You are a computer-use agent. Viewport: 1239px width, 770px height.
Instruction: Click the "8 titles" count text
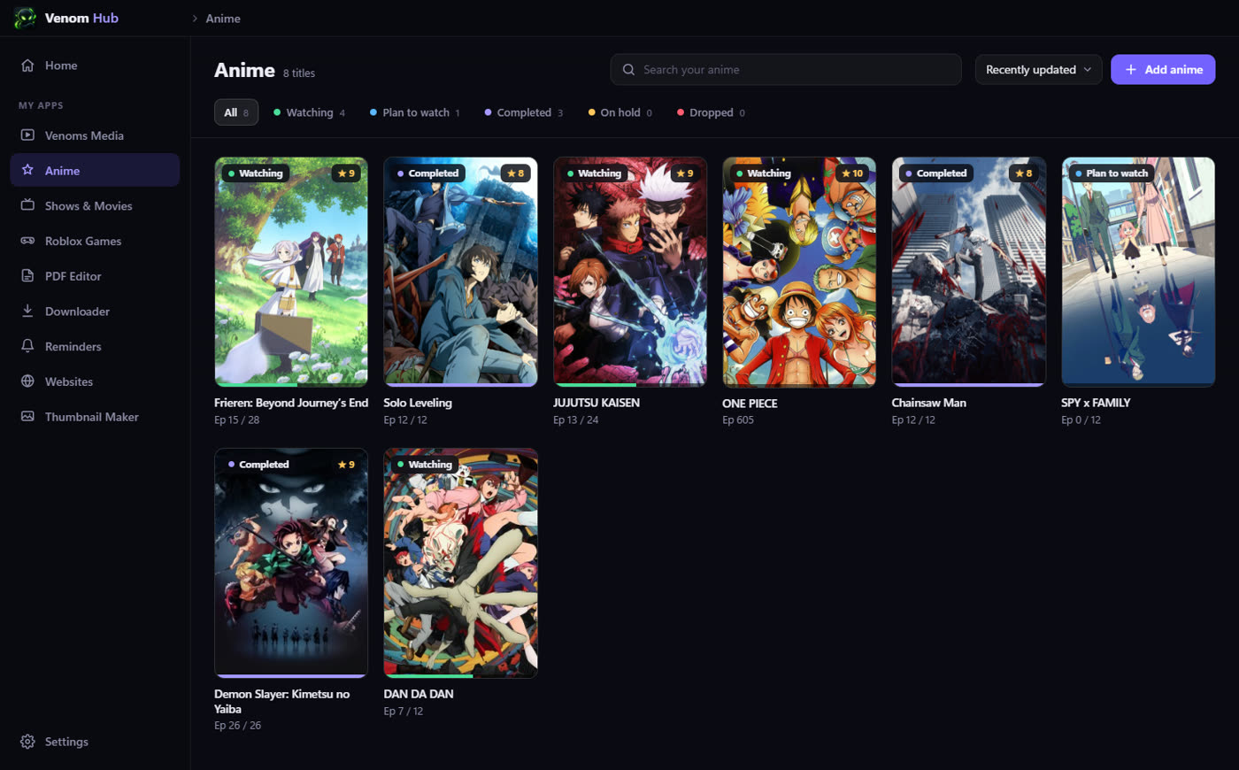[299, 73]
